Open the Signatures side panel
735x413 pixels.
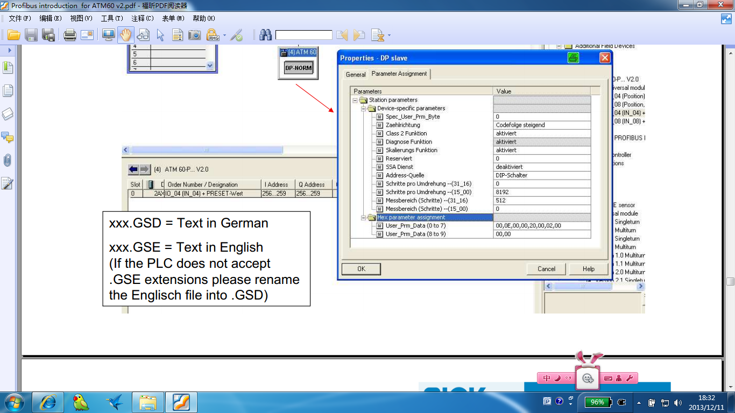[x=8, y=183]
